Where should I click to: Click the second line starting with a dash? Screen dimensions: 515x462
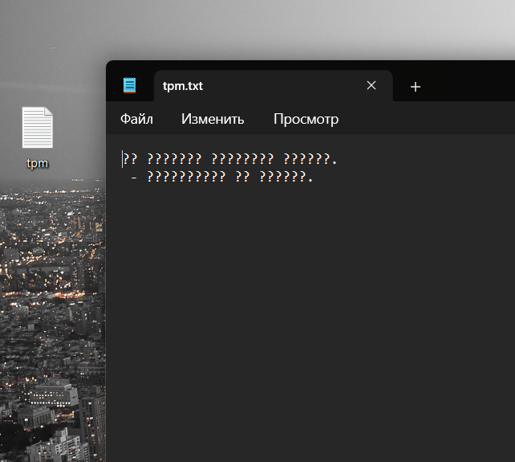221,177
